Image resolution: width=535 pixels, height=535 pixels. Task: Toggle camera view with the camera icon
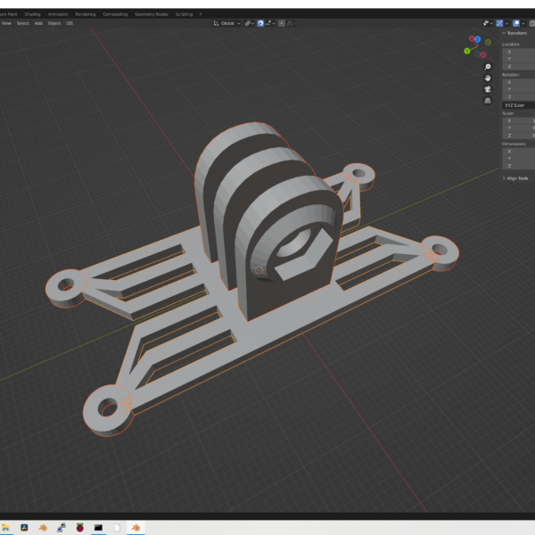click(488, 90)
